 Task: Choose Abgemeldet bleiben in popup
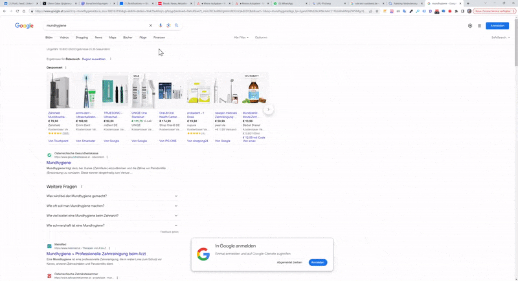click(289, 262)
